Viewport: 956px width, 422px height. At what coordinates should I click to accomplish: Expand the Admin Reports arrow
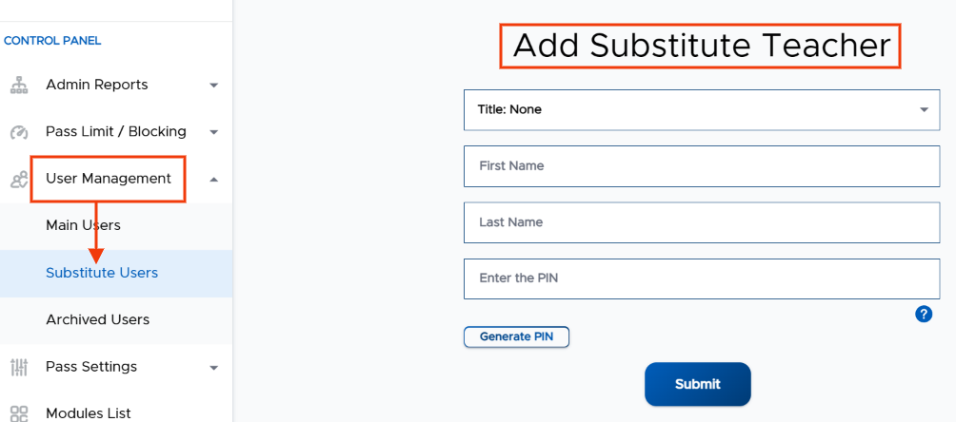(x=213, y=86)
